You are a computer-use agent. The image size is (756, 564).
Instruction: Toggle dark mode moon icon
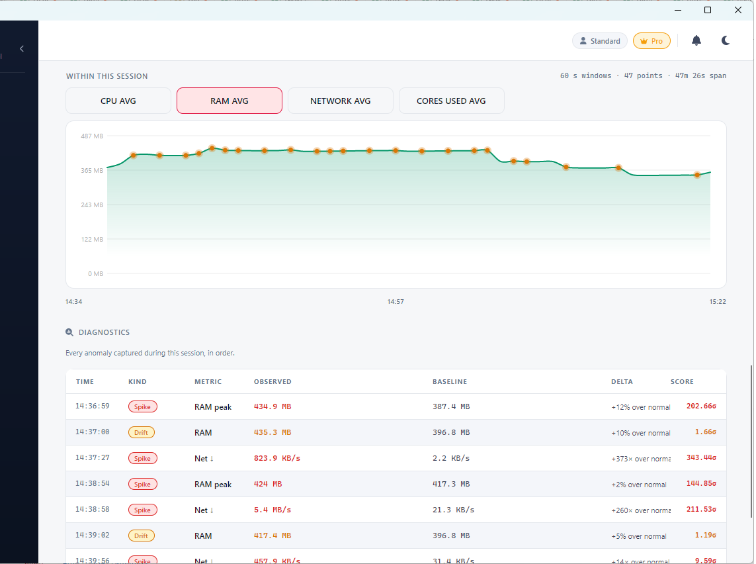[725, 40]
